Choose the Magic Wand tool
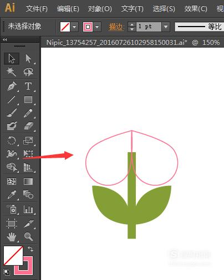Image resolution: width=224 pixels, height=280 pixels. (x=12, y=72)
